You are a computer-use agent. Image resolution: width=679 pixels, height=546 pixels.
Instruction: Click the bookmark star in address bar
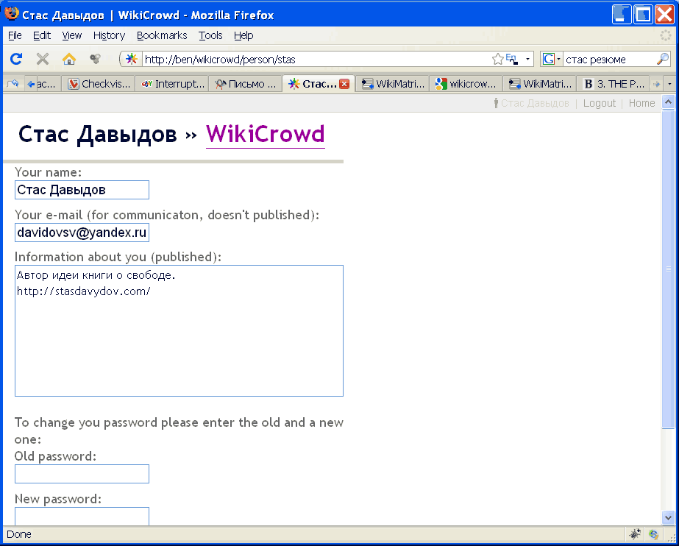point(497,59)
